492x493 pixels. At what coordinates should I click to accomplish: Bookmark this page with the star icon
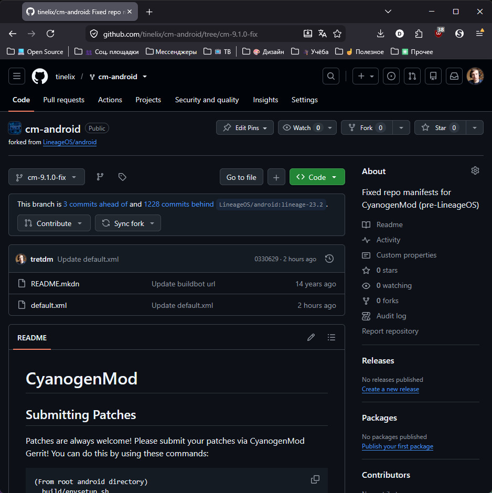[x=337, y=34]
